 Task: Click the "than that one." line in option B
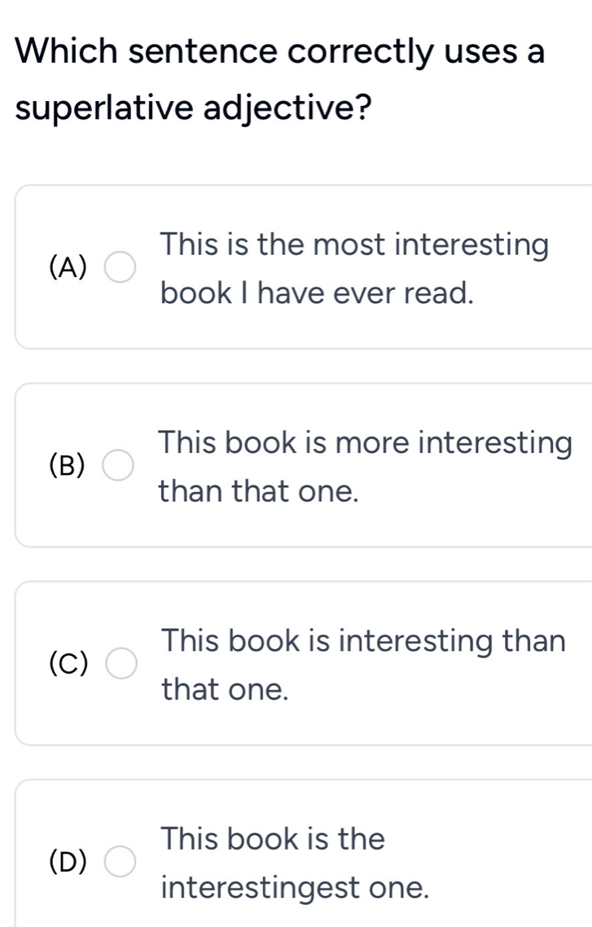click(259, 491)
